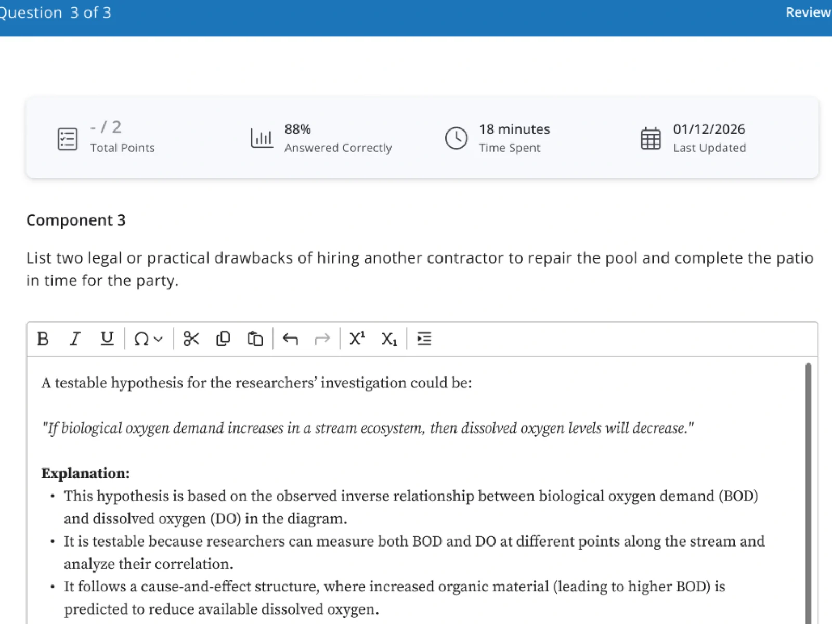Screen dimensions: 832x624
Task: Click the italic hypothesis sentence
Action: pyautogui.click(x=368, y=428)
